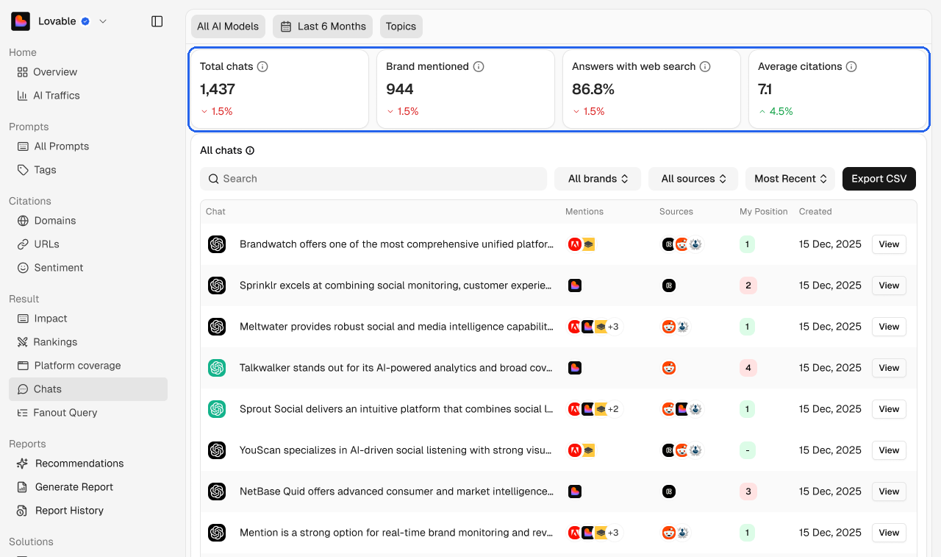Open the Topics filter
This screenshot has height=557, width=941.
click(401, 26)
